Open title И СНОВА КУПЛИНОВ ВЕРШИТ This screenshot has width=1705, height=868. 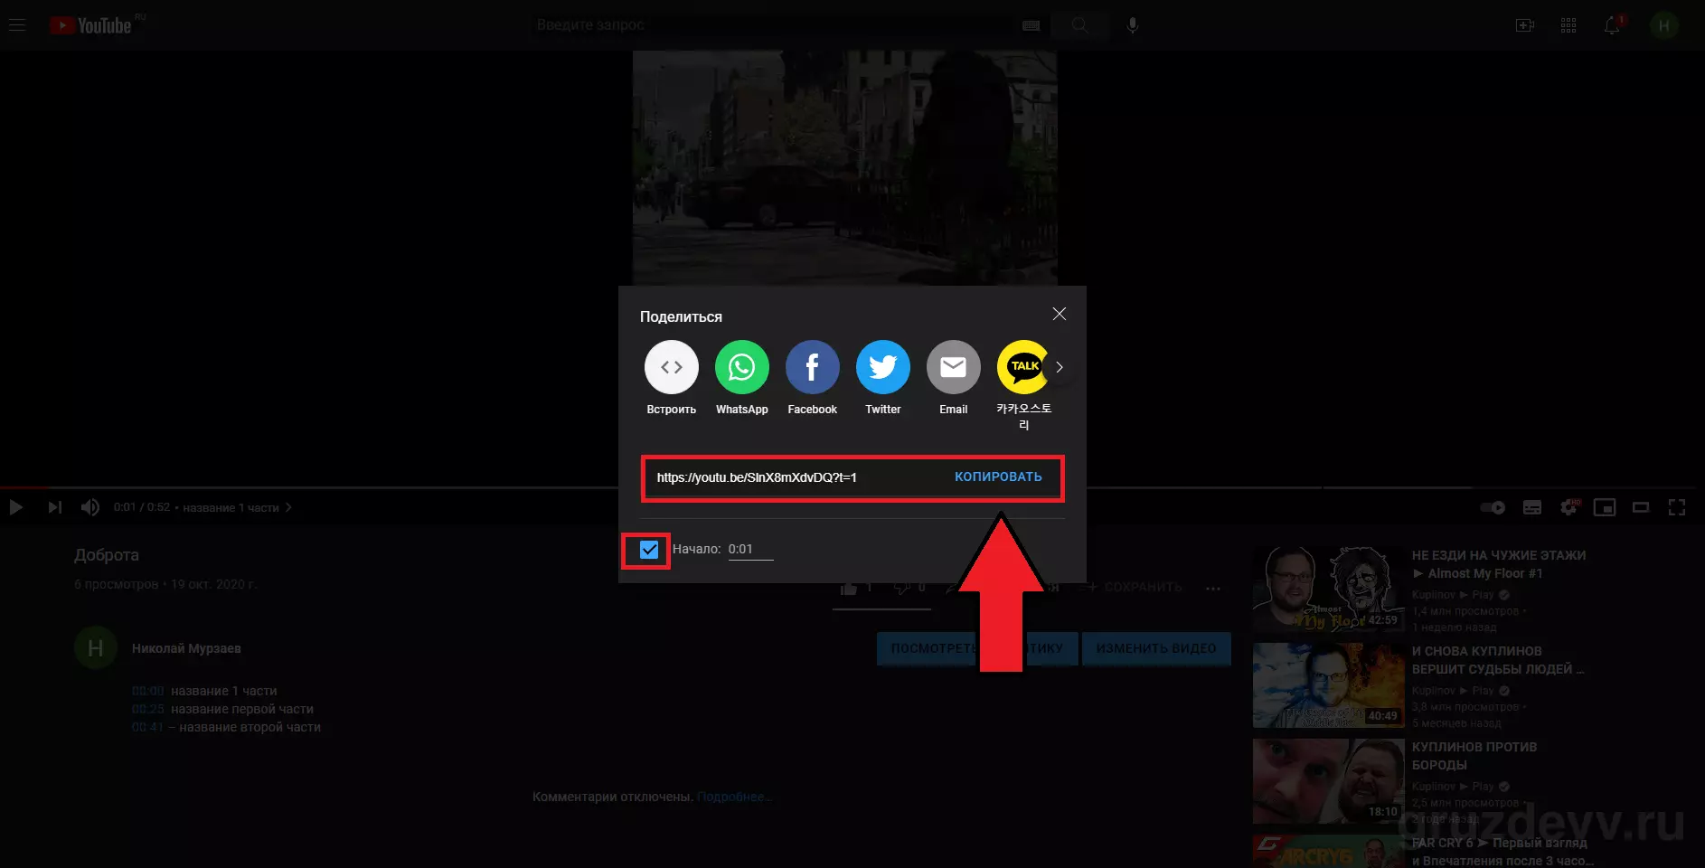tap(1497, 660)
